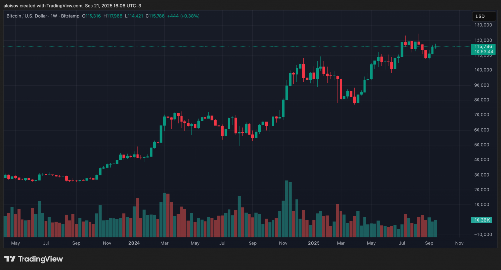Click the first May label on time axis

pyautogui.click(x=15, y=243)
